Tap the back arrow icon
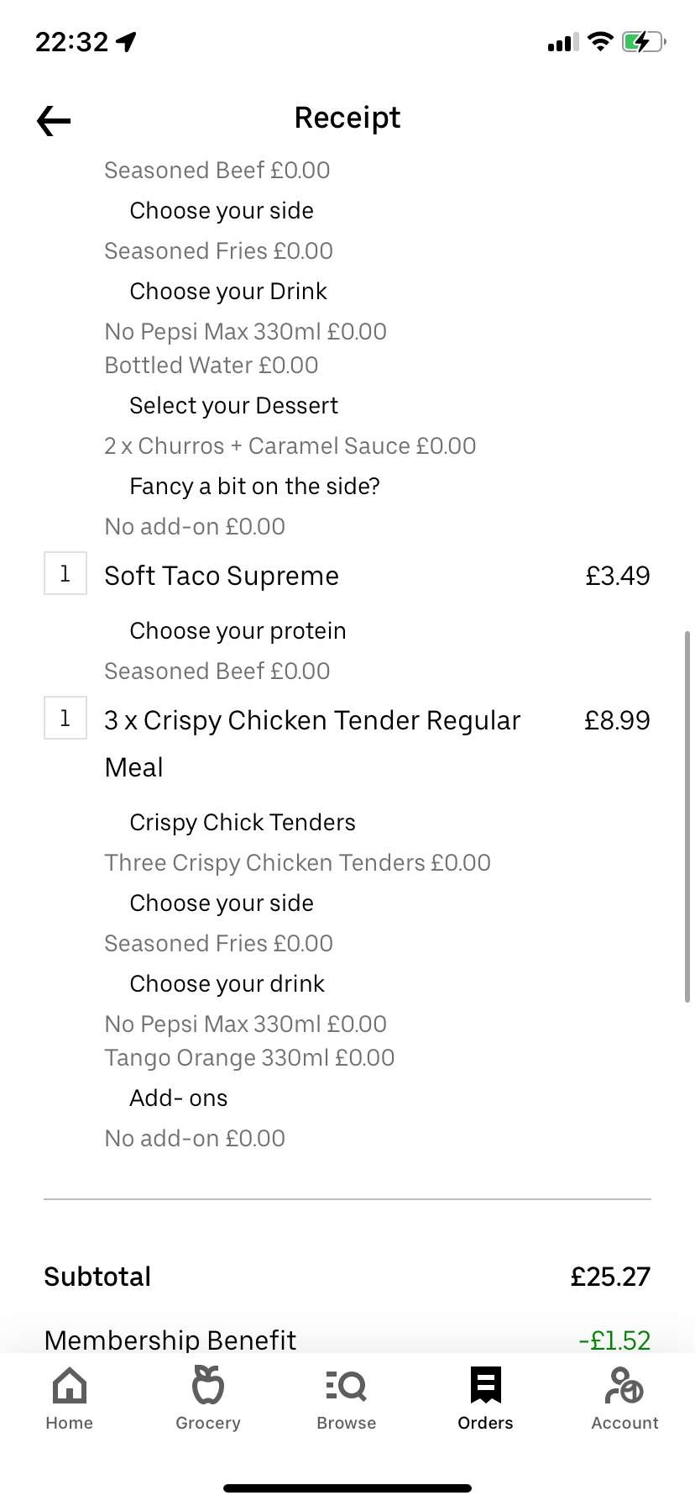 [54, 121]
